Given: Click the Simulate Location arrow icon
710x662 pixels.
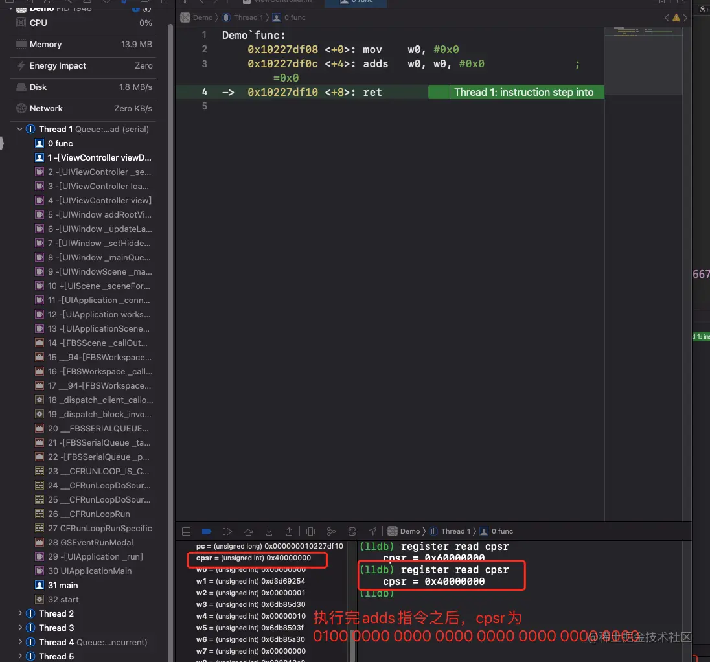Looking at the screenshot, I should click(x=372, y=531).
